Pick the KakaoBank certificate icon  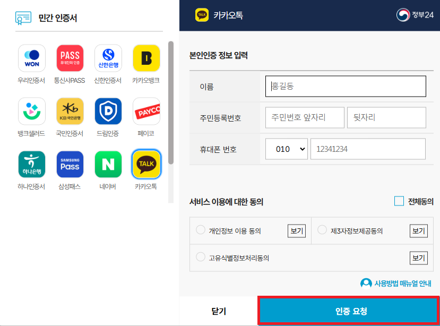coord(146,58)
